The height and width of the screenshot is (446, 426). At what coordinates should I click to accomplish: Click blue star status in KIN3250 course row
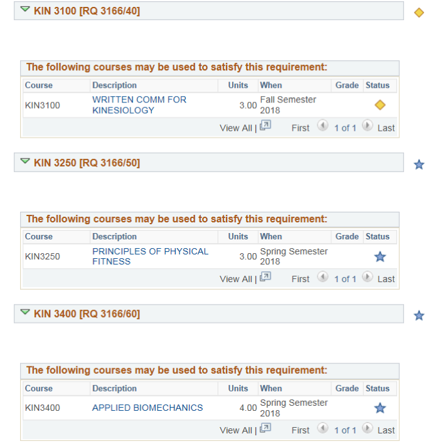(380, 256)
